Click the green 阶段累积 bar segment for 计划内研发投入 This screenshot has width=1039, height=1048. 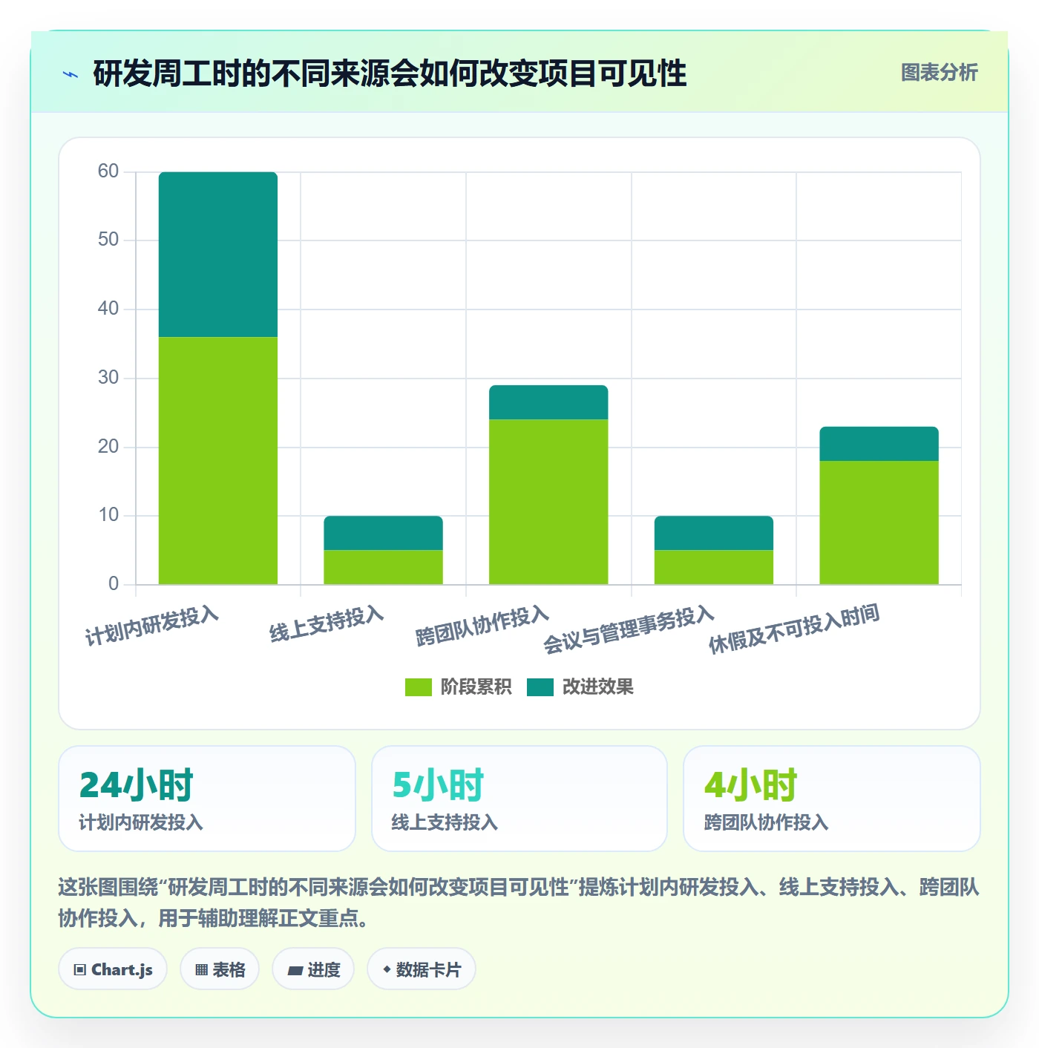coord(218,461)
